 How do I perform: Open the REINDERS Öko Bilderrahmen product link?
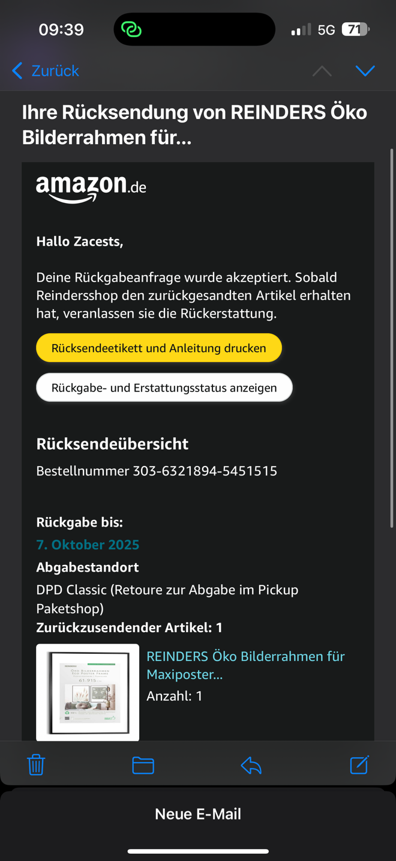(245, 665)
